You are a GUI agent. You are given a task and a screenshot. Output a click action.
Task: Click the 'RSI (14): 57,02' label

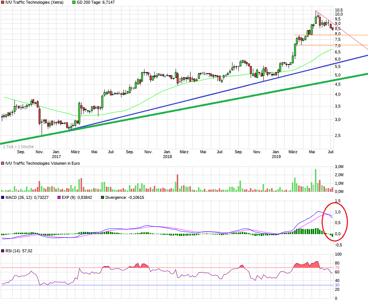(x=19, y=251)
